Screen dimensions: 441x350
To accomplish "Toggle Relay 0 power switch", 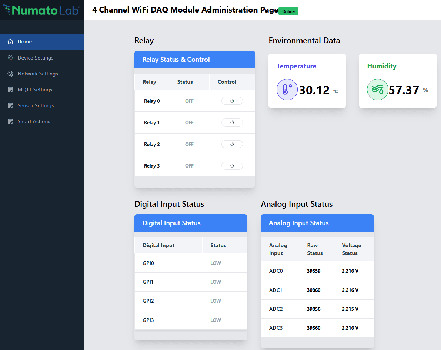I will pos(232,101).
